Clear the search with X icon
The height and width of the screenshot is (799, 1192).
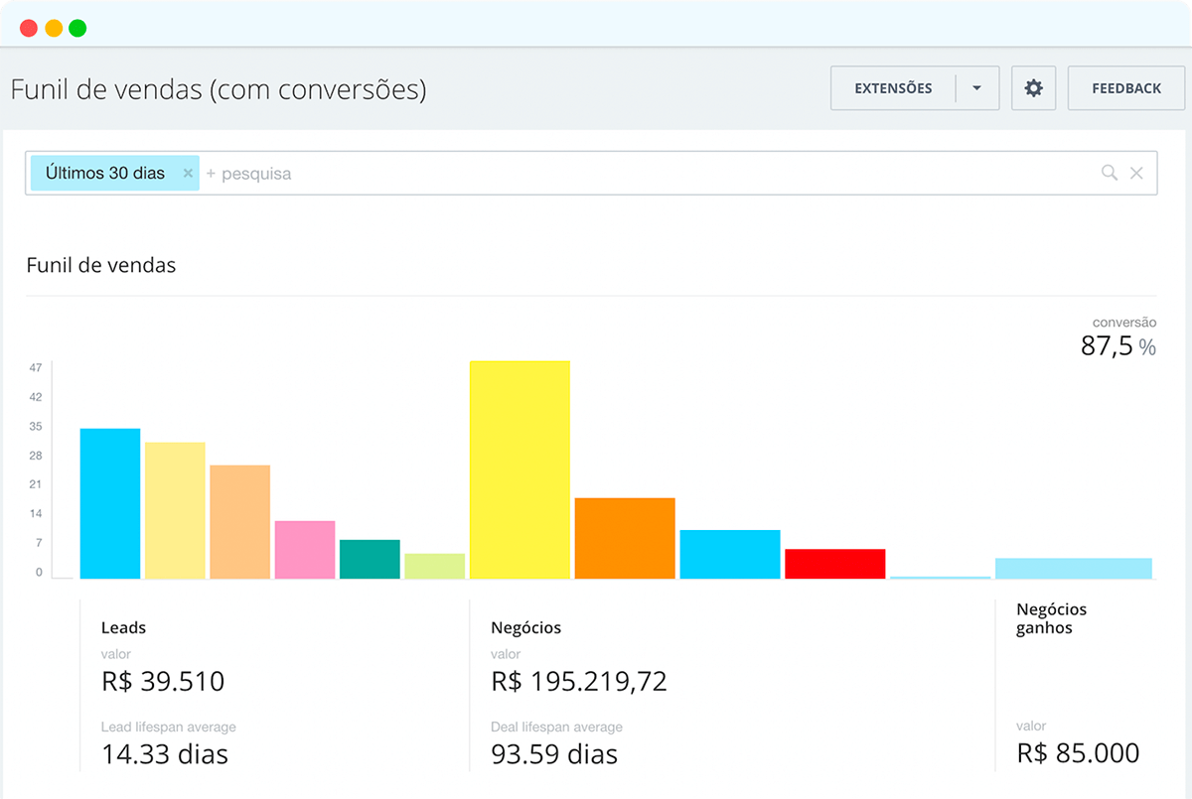1136,173
